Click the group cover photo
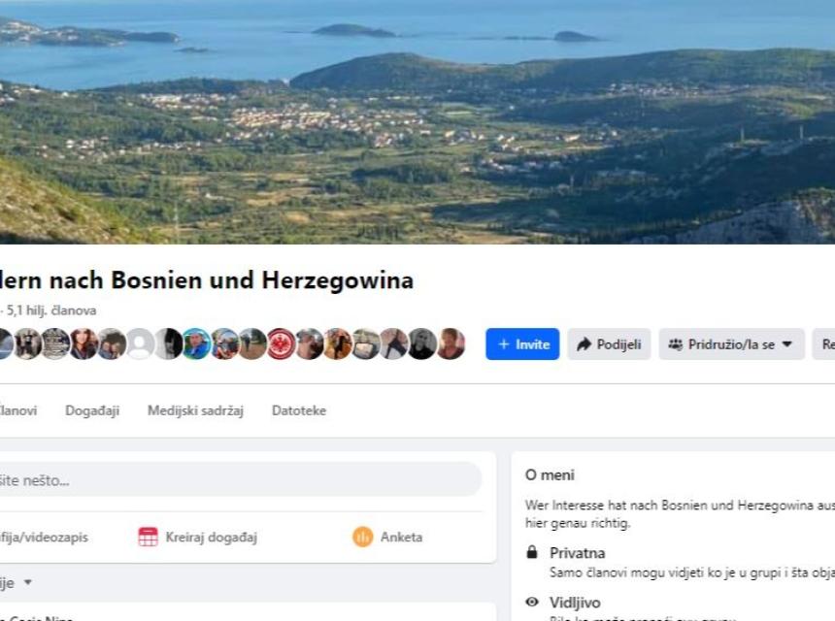The height and width of the screenshot is (621, 835). (x=417, y=121)
